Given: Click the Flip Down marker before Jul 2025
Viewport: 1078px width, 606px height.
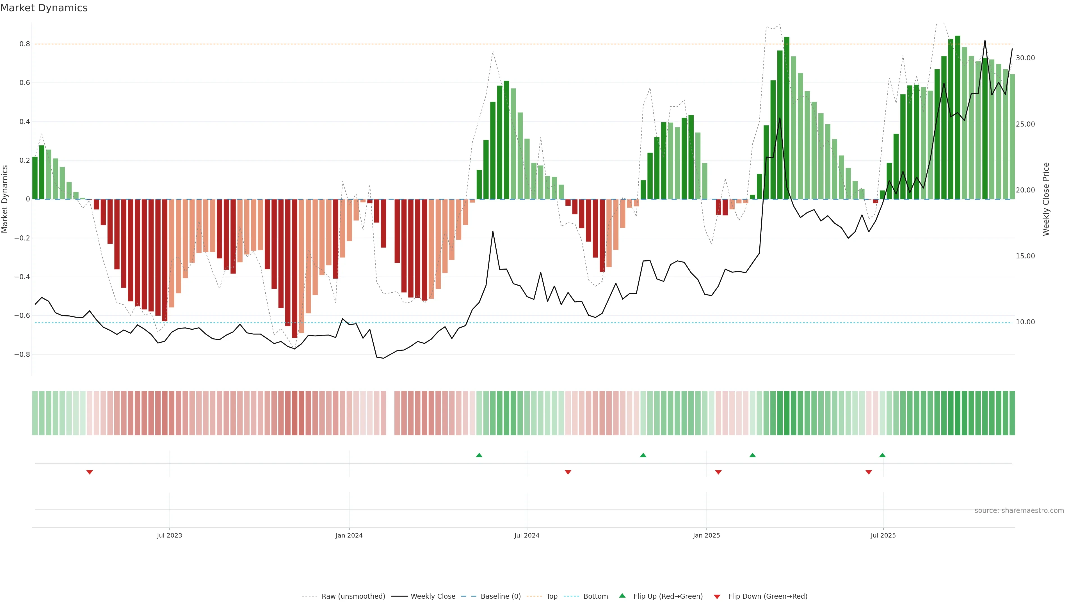Looking at the screenshot, I should [x=868, y=472].
